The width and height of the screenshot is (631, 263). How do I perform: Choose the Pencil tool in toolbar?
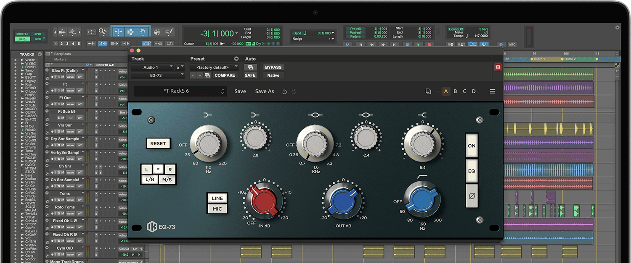pos(169,32)
